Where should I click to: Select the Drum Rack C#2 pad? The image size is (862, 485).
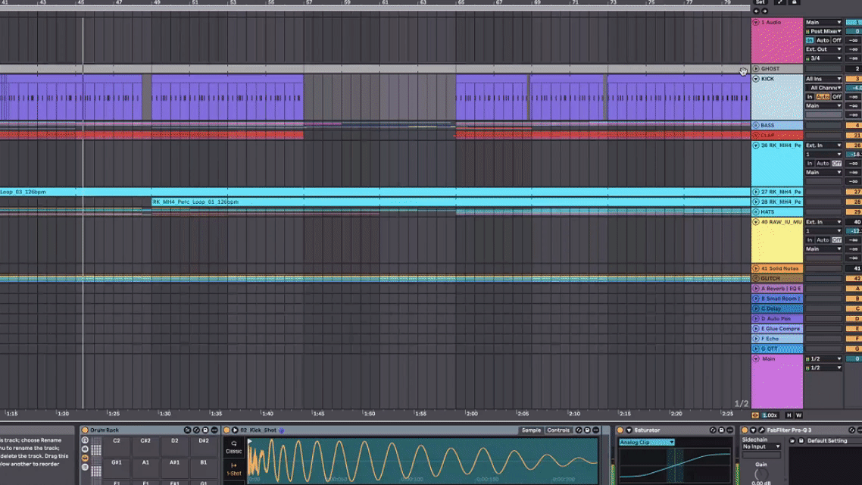point(145,440)
